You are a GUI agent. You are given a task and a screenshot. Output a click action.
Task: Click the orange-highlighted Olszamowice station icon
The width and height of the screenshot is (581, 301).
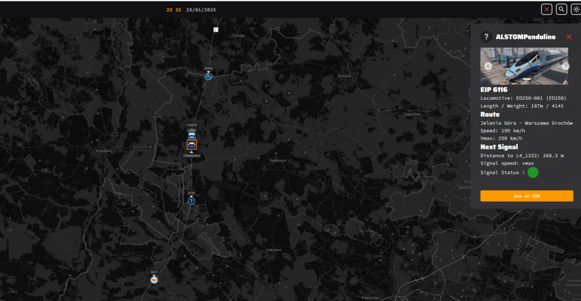pyautogui.click(x=191, y=144)
